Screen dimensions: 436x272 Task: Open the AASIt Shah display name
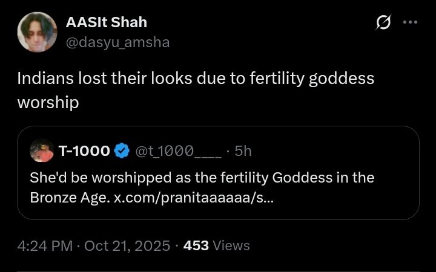(x=106, y=23)
